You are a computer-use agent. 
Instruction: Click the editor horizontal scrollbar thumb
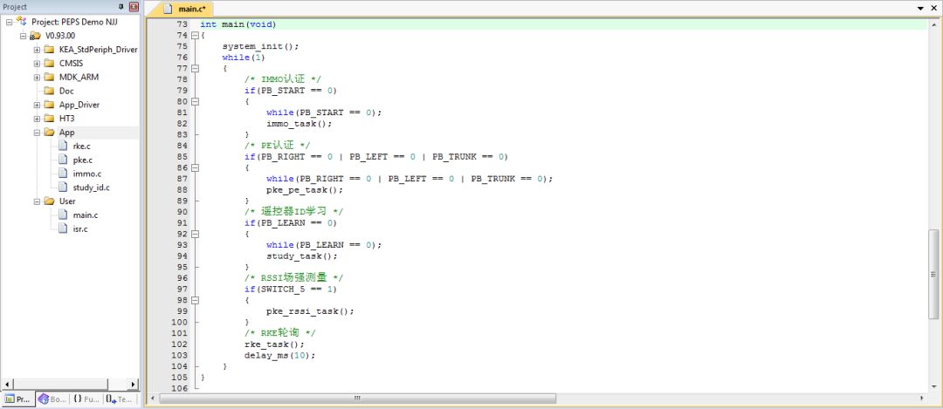(x=358, y=399)
